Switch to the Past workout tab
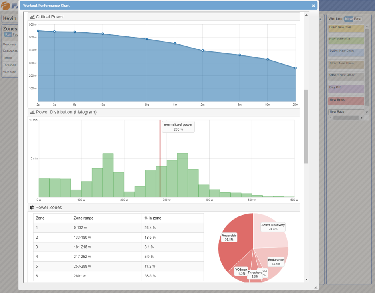 pos(358,19)
